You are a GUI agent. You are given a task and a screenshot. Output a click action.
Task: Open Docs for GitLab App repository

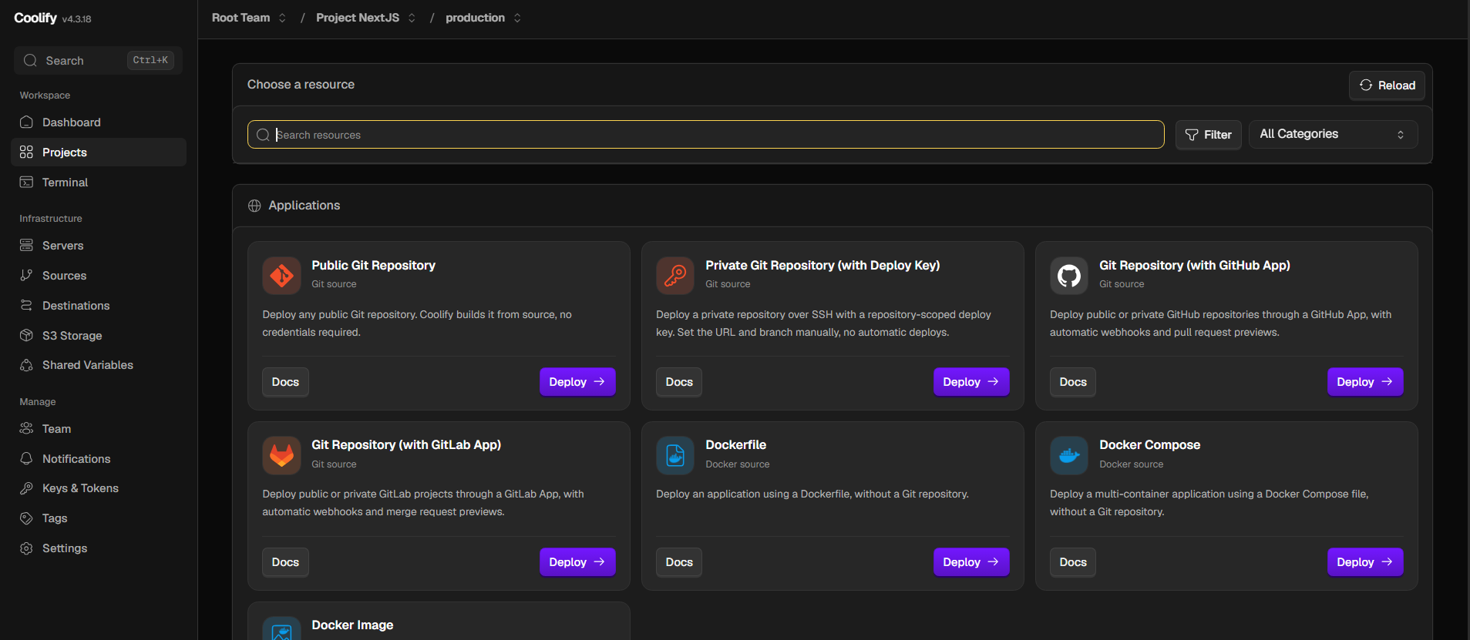tap(285, 562)
